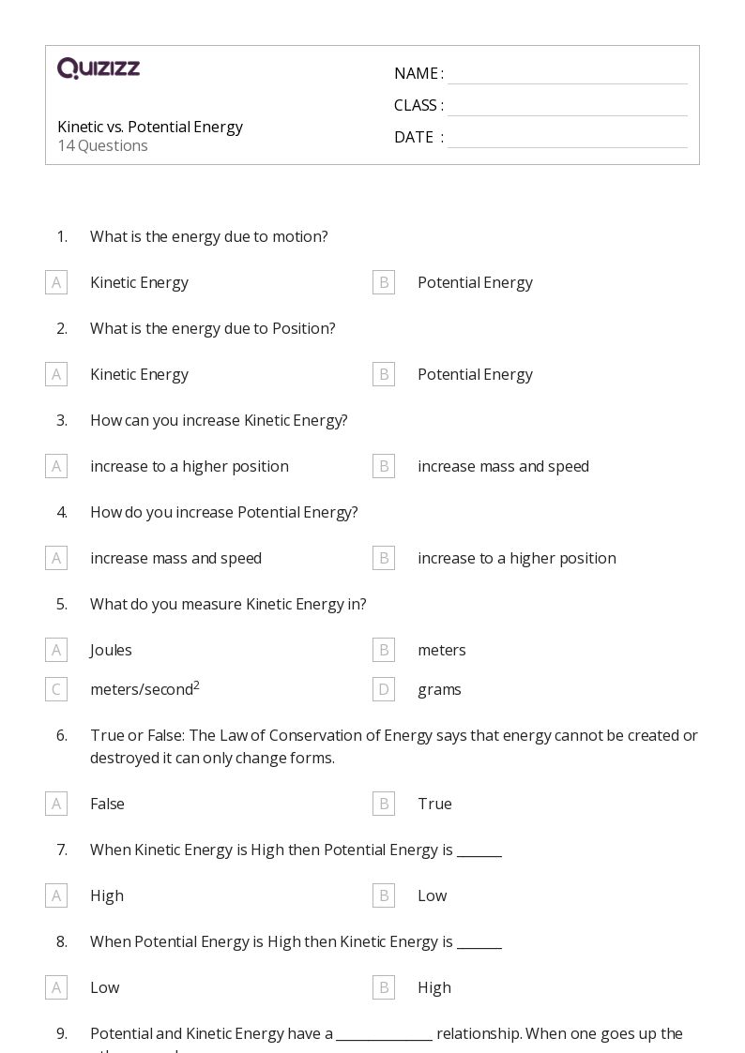Image resolution: width=745 pixels, height=1053 pixels.
Task: Mark box A Kinetic Energy for question 2
Action: tap(56, 374)
